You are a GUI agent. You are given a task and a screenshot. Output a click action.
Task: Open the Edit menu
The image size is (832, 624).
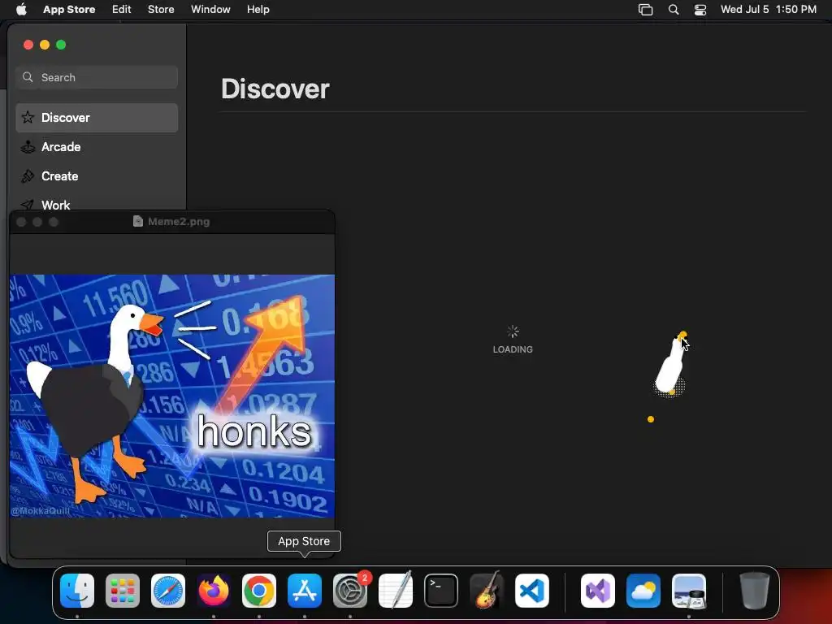(x=122, y=9)
